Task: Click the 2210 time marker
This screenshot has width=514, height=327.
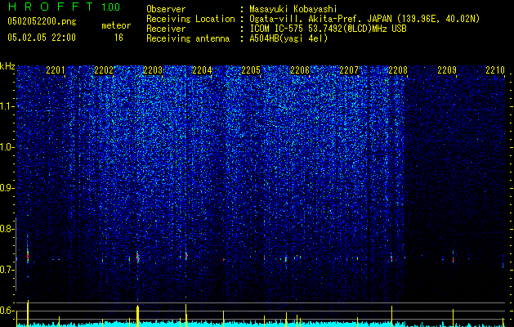Action: pos(495,70)
